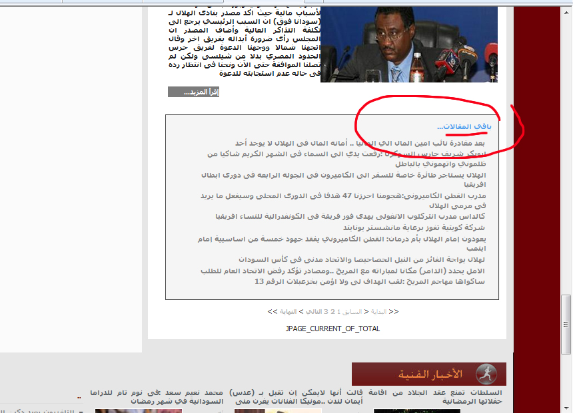The width and height of the screenshot is (573, 413).
Task: Open the 'باقي المقالات' heading link
Action: 463,126
